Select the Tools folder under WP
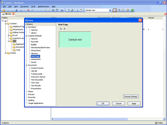The width and height of the screenshot is (167, 125). tap(18, 50)
